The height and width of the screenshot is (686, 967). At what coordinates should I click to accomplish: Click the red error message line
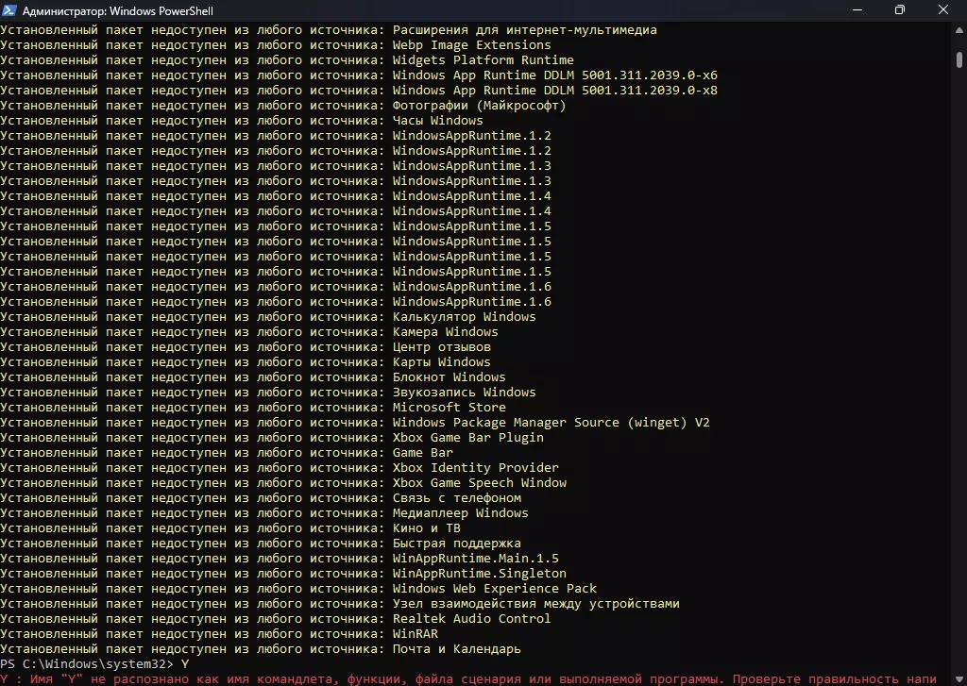pyautogui.click(x=472, y=679)
